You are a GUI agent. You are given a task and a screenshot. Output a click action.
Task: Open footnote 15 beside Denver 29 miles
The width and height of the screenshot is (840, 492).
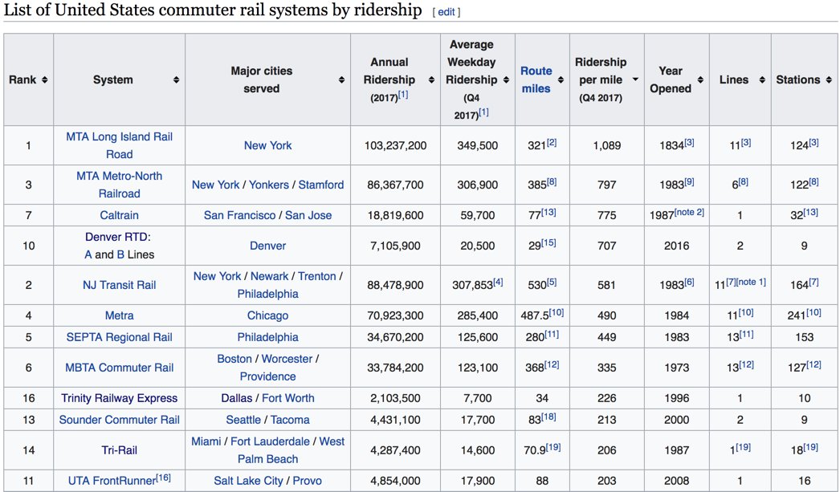coord(548,242)
